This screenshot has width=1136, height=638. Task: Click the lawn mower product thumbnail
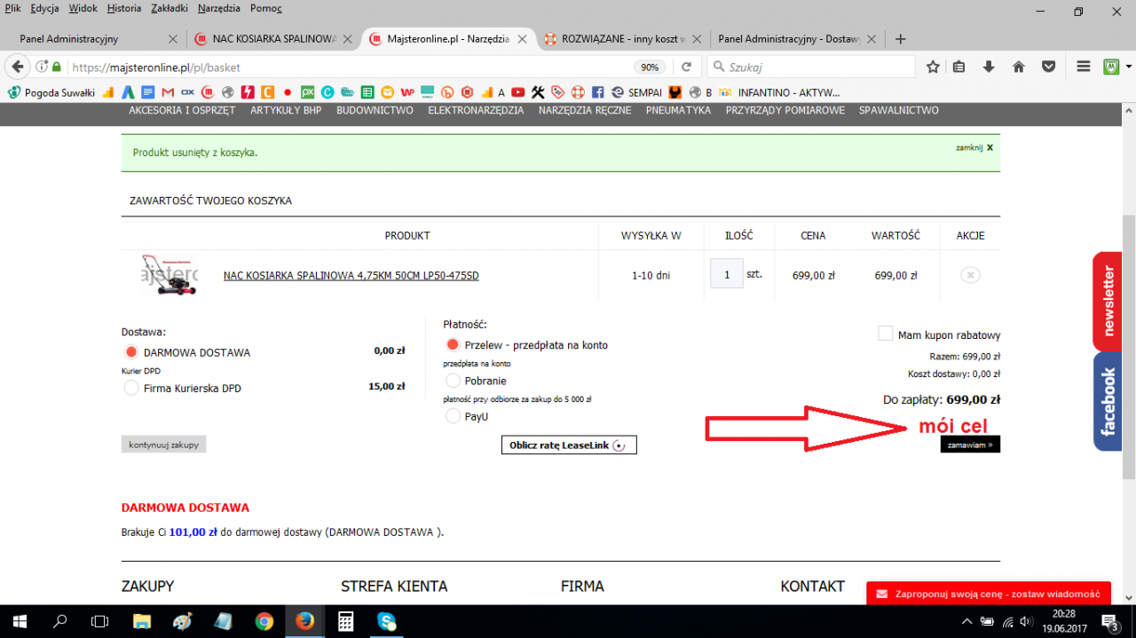[170, 275]
